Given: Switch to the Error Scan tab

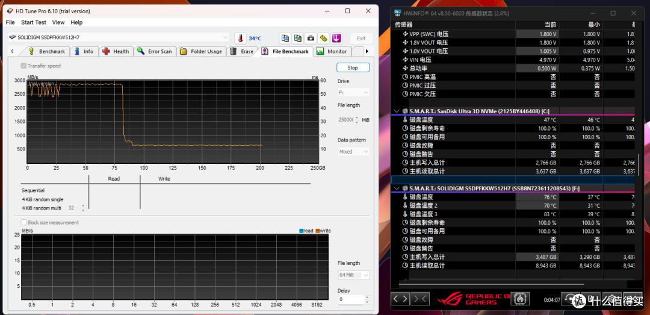Looking at the screenshot, I should [x=155, y=51].
